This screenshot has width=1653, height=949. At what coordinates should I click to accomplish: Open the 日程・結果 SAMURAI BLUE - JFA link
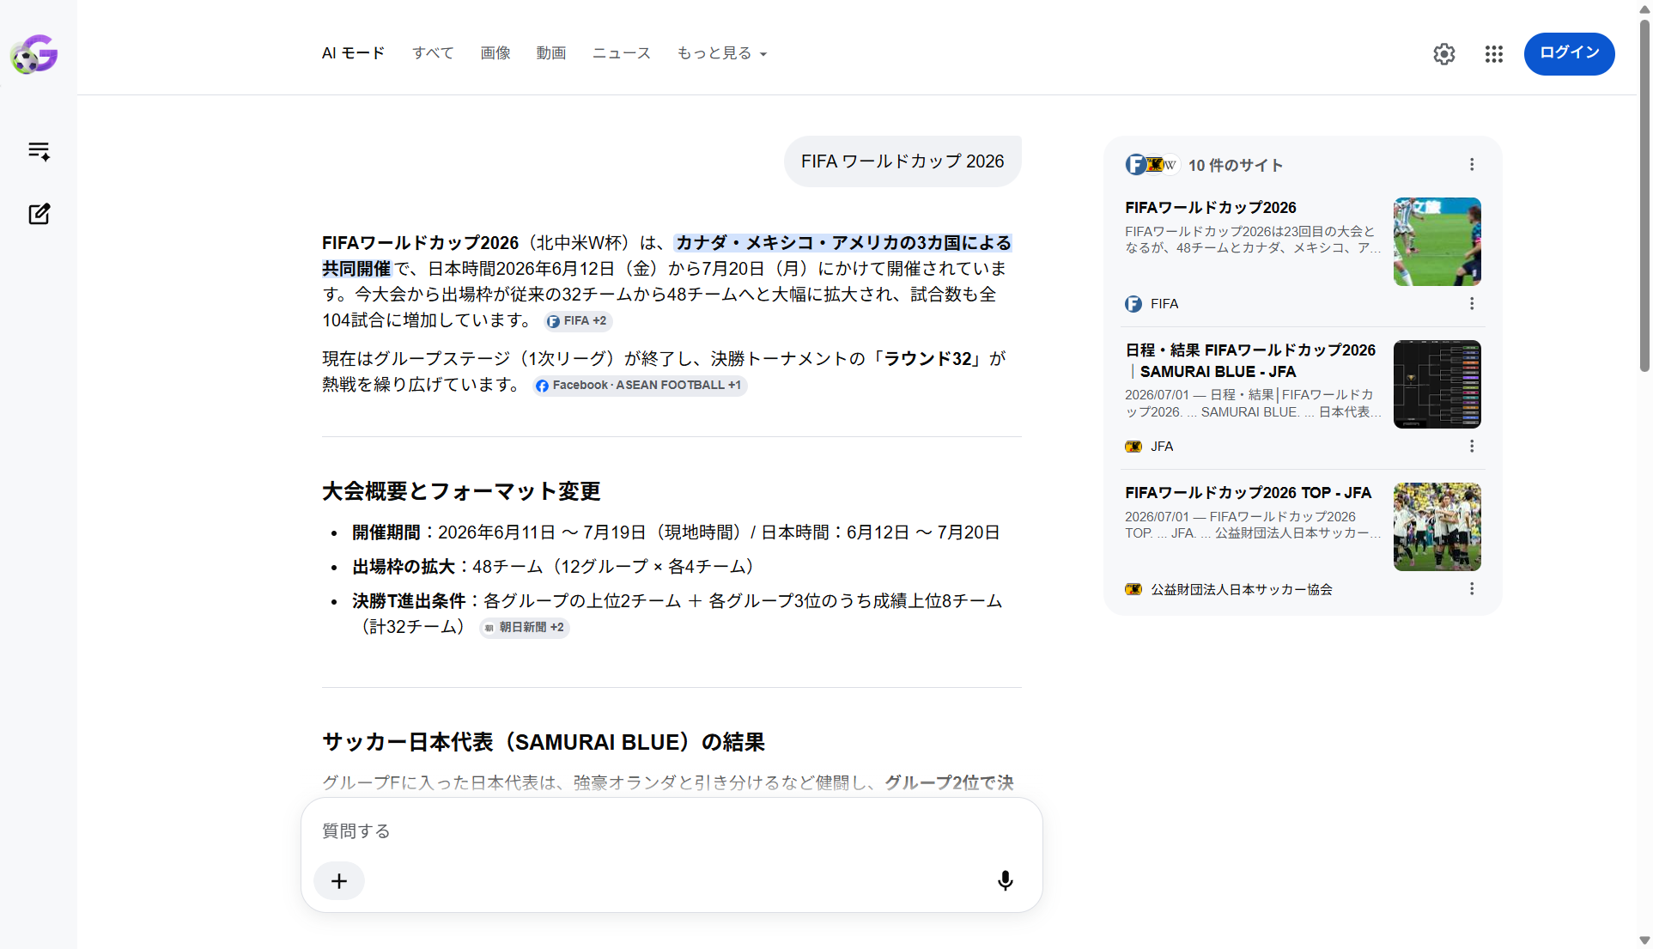pyautogui.click(x=1250, y=361)
